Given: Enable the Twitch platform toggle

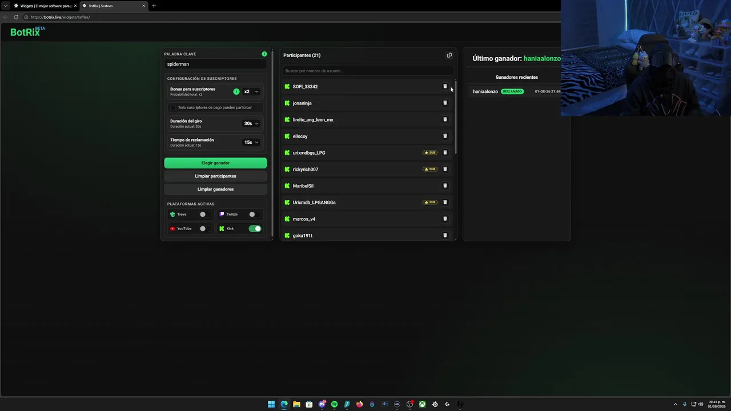Looking at the screenshot, I should coord(254,215).
